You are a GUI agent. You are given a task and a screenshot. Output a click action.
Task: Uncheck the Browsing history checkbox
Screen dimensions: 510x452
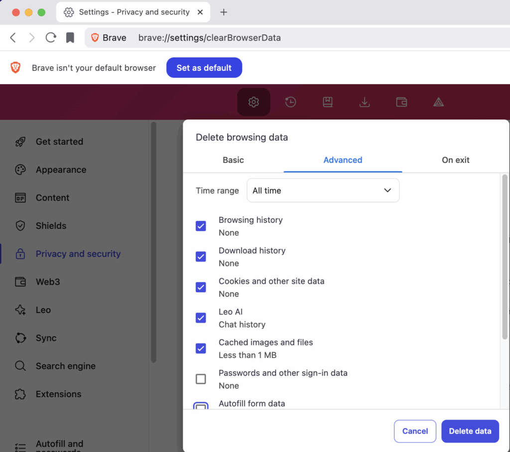(201, 226)
